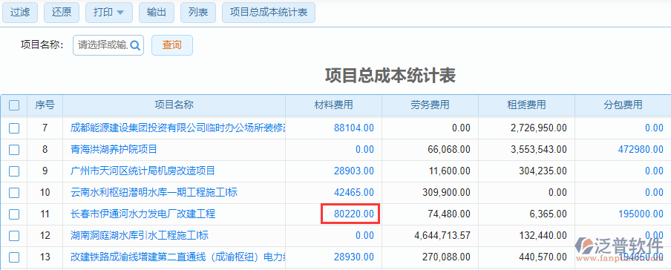The width and height of the screenshot is (671, 270).
Task: Open the 云南水利枢纽潜明水库 project link
Action: point(154,193)
